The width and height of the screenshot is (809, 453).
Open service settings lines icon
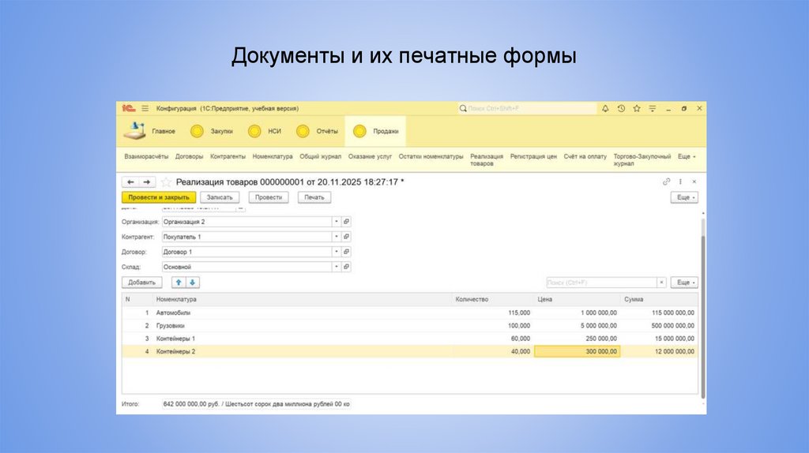(652, 108)
